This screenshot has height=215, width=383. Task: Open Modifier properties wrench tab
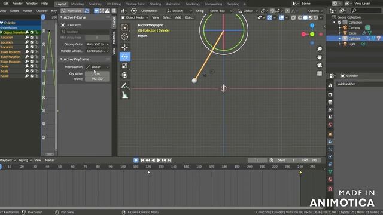[330, 142]
